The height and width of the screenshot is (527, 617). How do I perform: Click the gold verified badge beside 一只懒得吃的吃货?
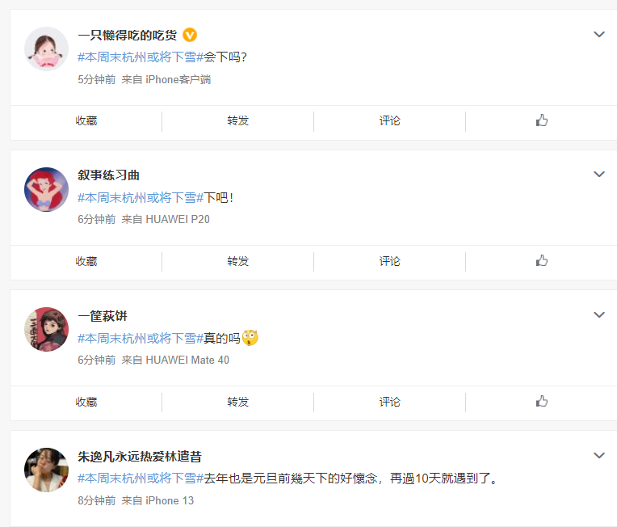click(x=190, y=35)
